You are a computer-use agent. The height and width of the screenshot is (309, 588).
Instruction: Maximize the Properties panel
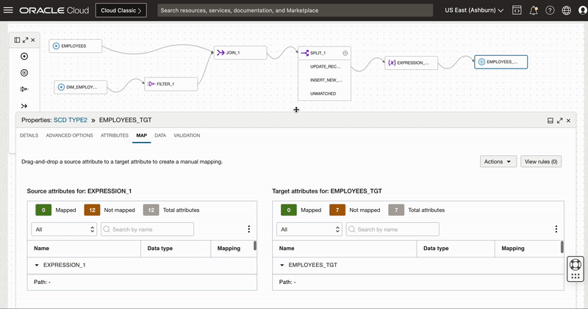pos(559,121)
